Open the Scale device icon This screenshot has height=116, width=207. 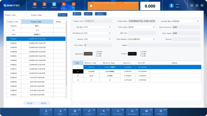point(73,5)
